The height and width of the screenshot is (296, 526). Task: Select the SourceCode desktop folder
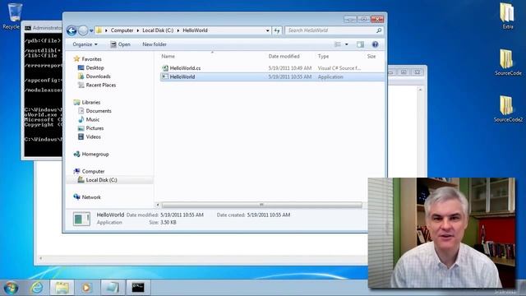(508, 62)
